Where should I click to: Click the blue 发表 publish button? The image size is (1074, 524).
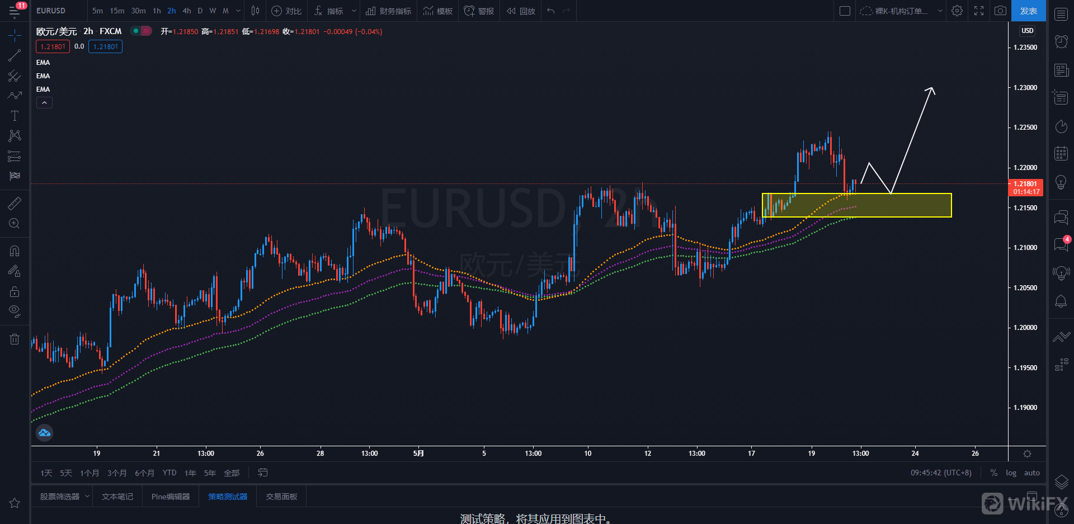click(x=1028, y=11)
